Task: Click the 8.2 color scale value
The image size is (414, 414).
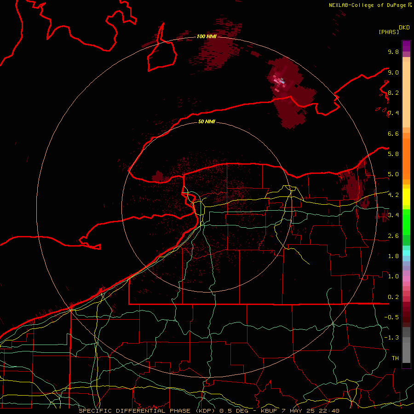Action: coord(393,92)
